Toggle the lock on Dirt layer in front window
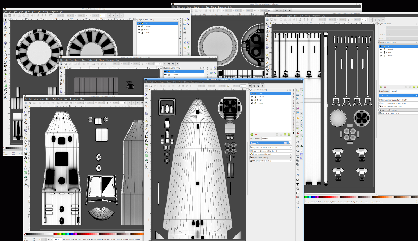This screenshot has height=241, width=418. 255,100
